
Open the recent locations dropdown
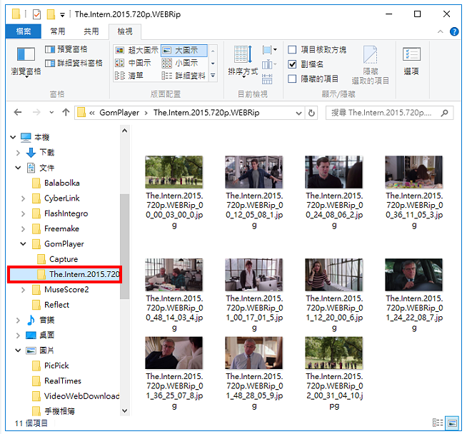click(x=51, y=113)
